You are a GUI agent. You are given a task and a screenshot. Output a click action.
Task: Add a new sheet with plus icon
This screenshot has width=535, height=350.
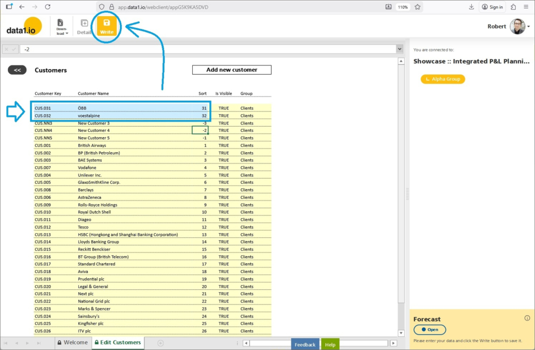[160, 343]
